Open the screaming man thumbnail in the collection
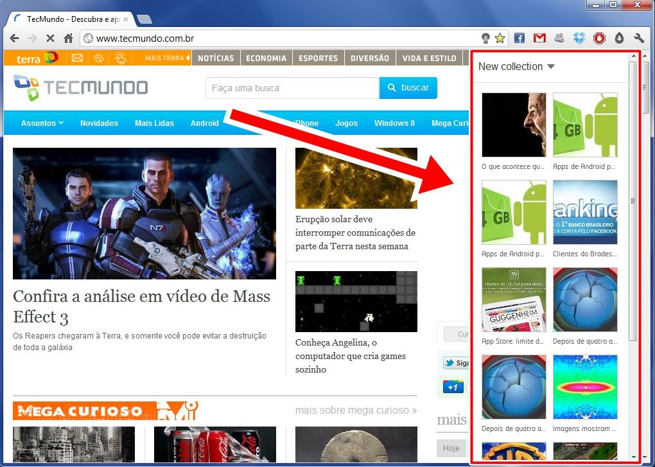 [x=514, y=125]
